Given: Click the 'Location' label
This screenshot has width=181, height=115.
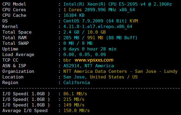Looking at the screenshot, I should (13, 77).
